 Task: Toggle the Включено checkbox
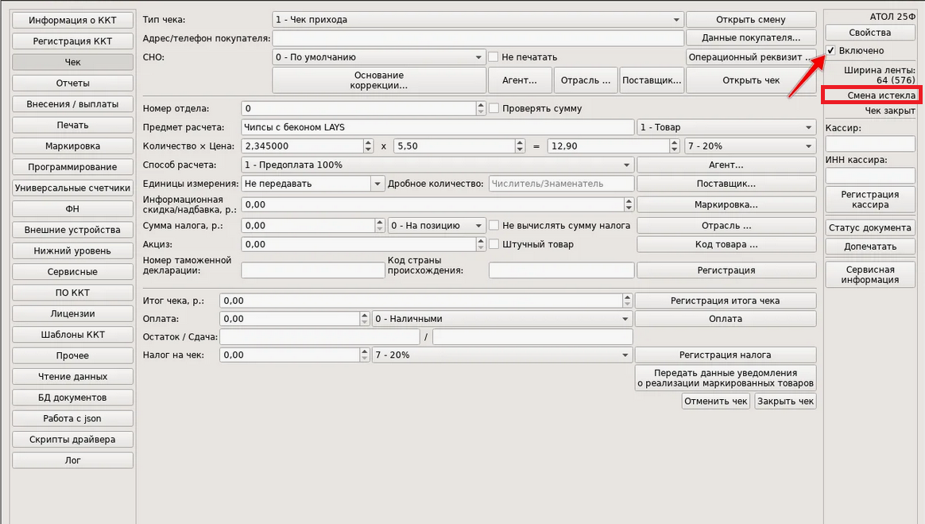tap(831, 51)
